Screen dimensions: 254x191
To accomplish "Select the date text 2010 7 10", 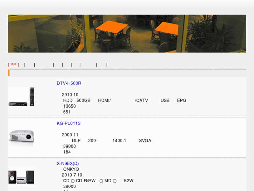I will tap(72, 175).
